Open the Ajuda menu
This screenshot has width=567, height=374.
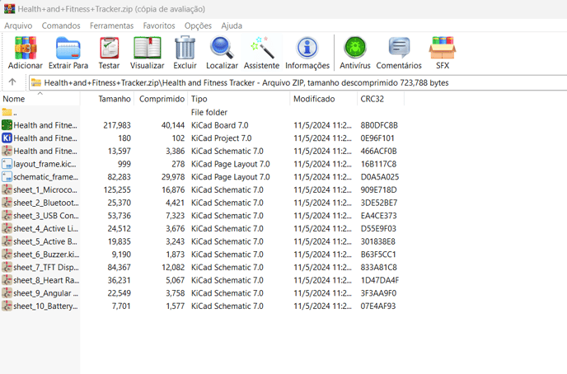(x=232, y=26)
